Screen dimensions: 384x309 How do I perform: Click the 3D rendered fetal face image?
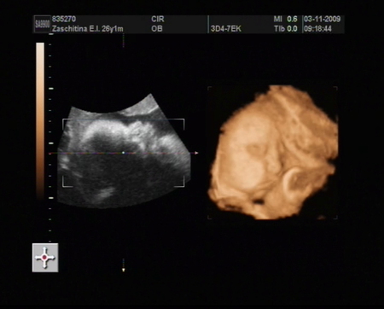pos(274,152)
